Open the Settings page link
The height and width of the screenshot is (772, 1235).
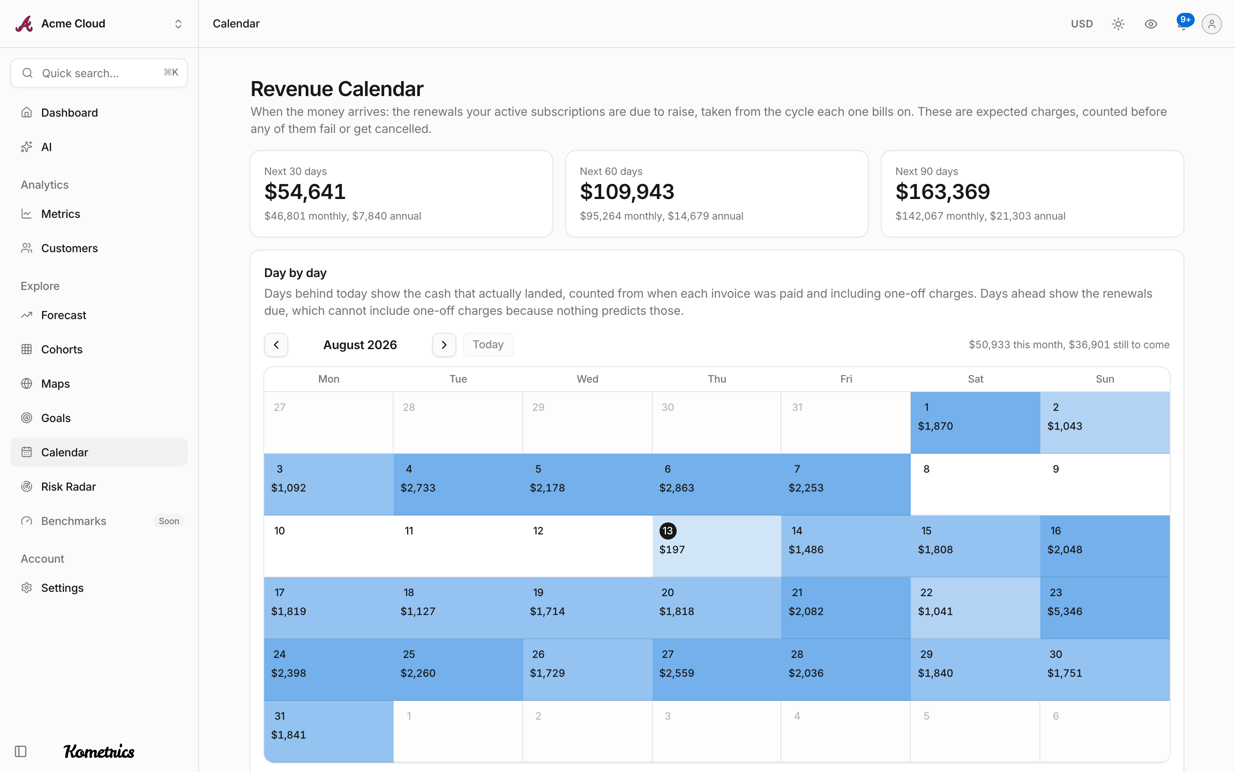pos(99,588)
